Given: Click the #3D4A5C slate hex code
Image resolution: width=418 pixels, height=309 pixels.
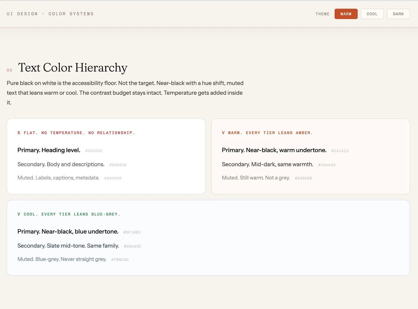Looking at the screenshot, I should [132, 246].
